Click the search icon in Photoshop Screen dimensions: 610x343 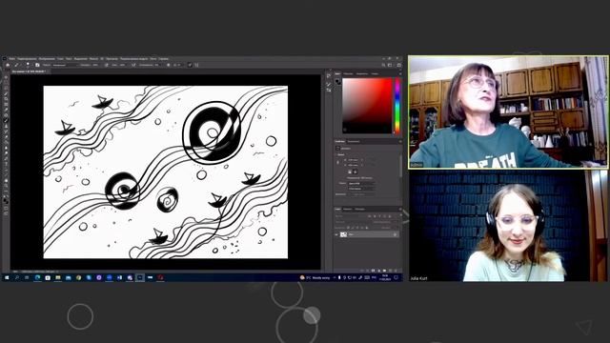[x=383, y=65]
